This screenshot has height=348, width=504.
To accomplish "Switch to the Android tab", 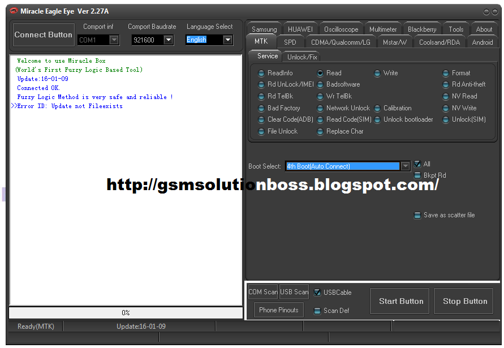I will point(483,42).
